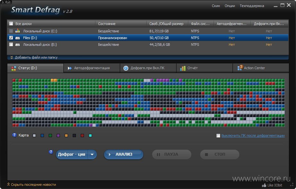
Task: Enable shutdown PC after defragmentation checkbox
Action: [x=218, y=136]
